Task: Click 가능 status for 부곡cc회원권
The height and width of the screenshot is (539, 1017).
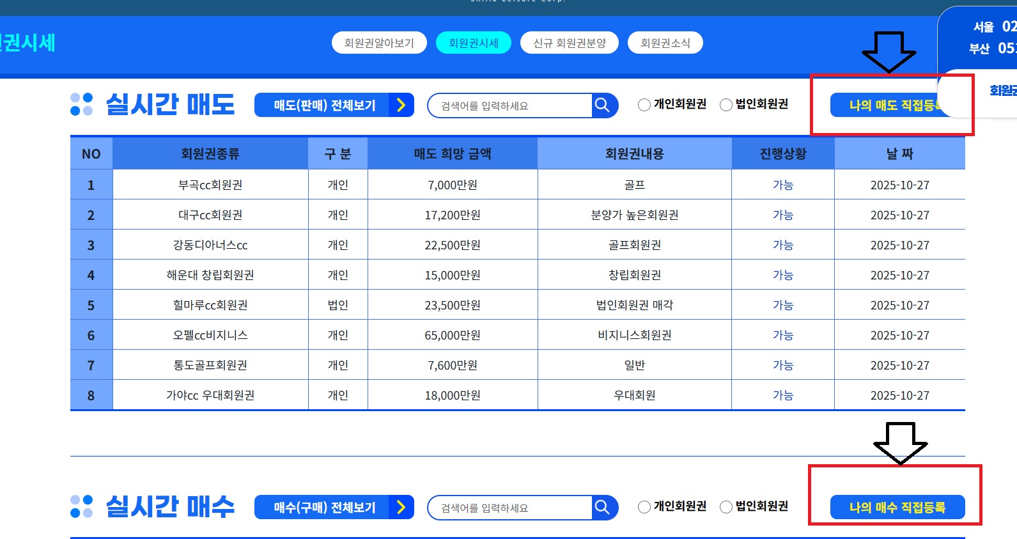Action: point(783,185)
